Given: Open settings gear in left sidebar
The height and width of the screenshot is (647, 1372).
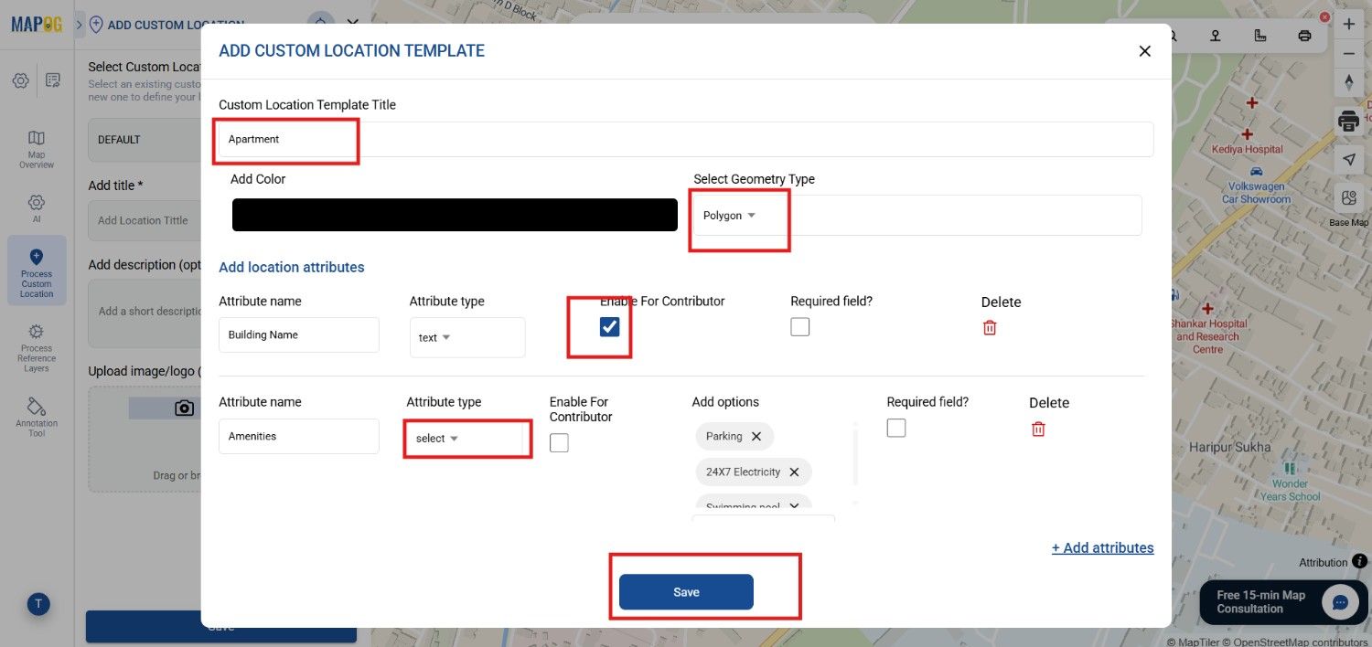Looking at the screenshot, I should tap(20, 80).
